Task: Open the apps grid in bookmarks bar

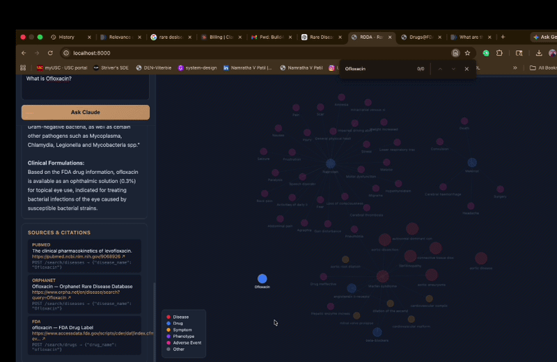Action: click(x=23, y=68)
